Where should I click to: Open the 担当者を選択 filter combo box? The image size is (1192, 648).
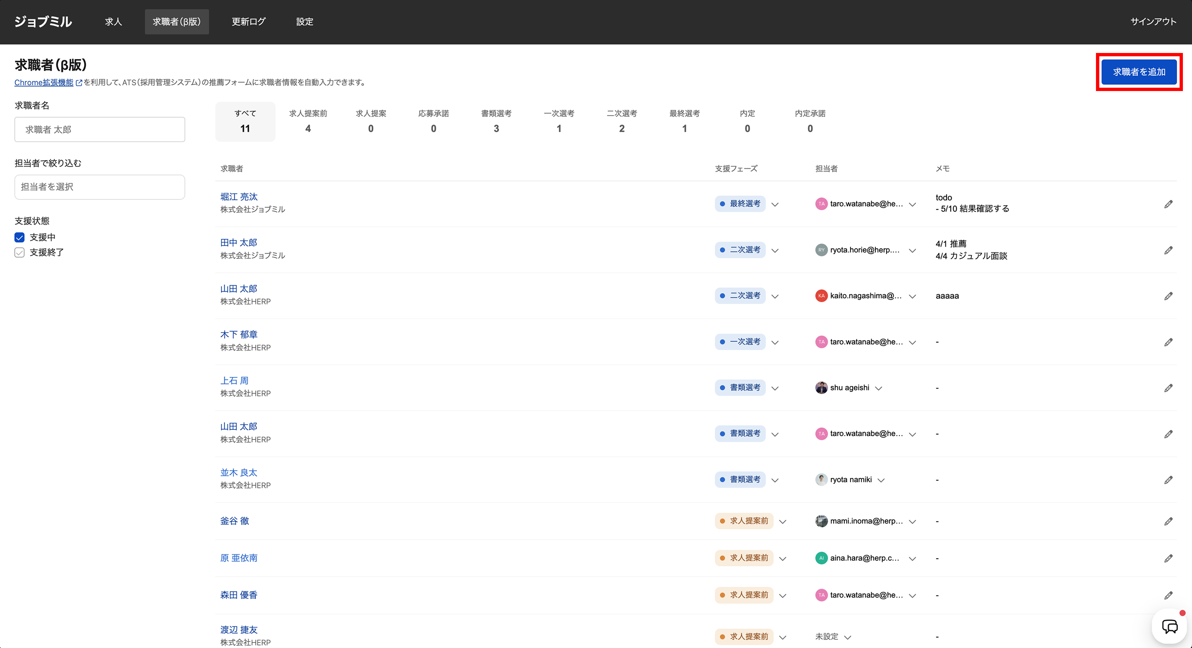pos(99,187)
